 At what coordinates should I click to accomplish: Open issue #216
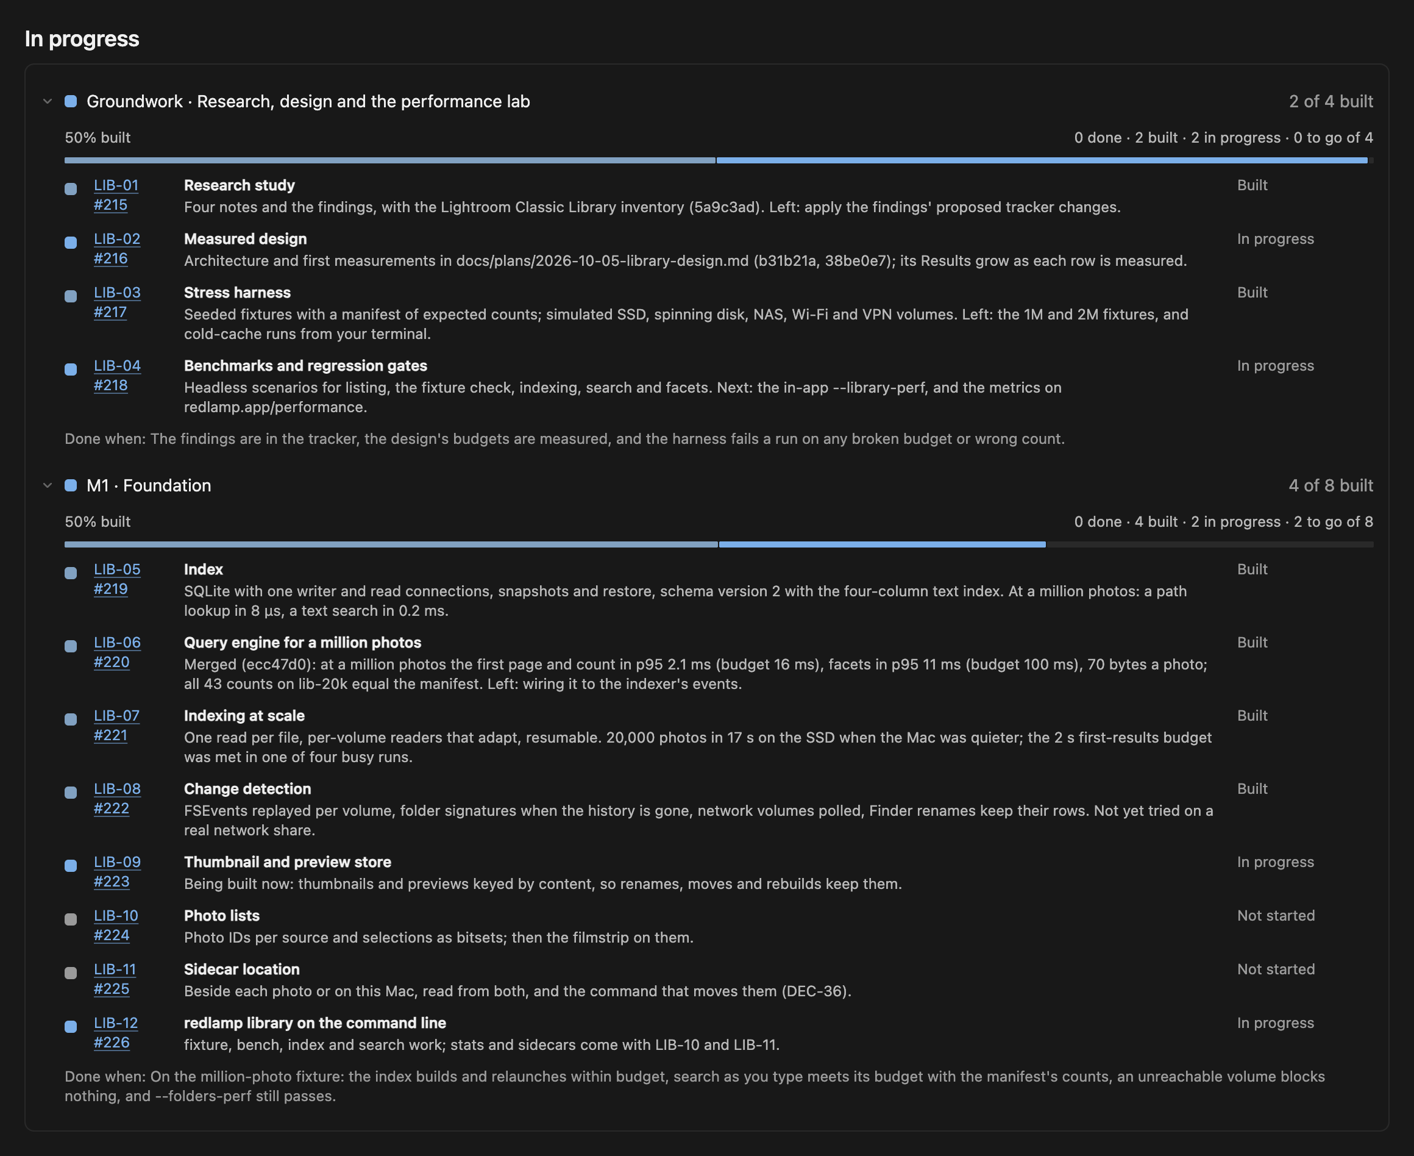(x=110, y=259)
